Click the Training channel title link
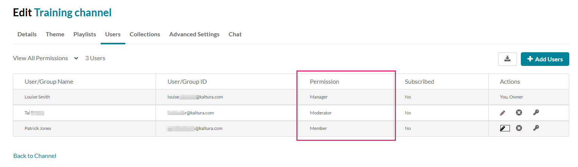The height and width of the screenshot is (167, 578). pos(73,13)
